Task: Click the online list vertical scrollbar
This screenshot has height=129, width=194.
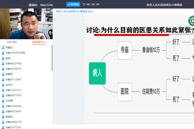Action: [52, 58]
